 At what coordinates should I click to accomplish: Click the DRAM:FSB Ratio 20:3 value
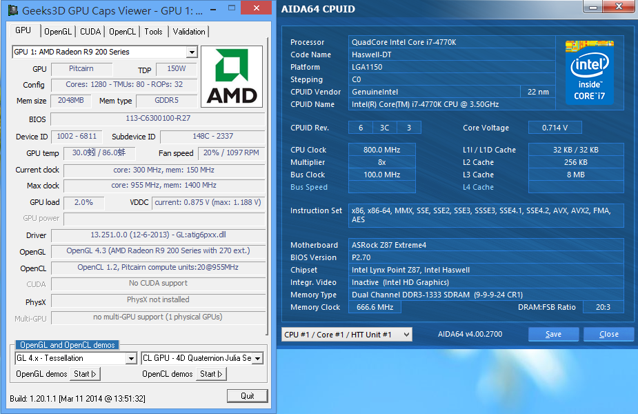(x=603, y=307)
